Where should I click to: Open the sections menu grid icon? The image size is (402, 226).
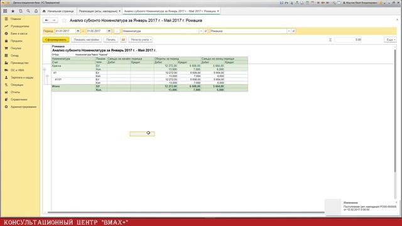pyautogui.click(x=5, y=11)
